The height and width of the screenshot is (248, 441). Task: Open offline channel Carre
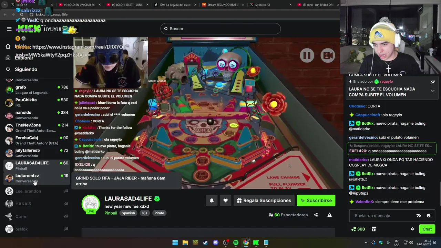point(37,216)
